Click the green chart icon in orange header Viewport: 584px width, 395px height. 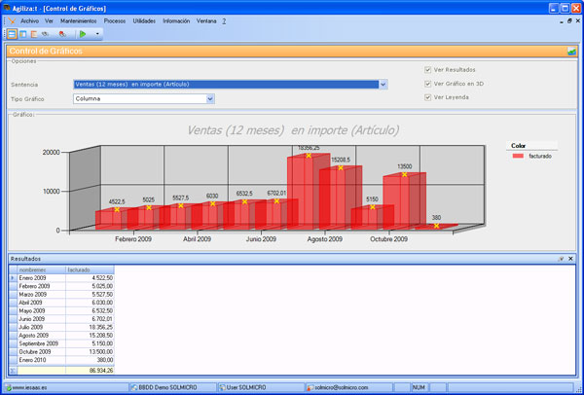[571, 52]
